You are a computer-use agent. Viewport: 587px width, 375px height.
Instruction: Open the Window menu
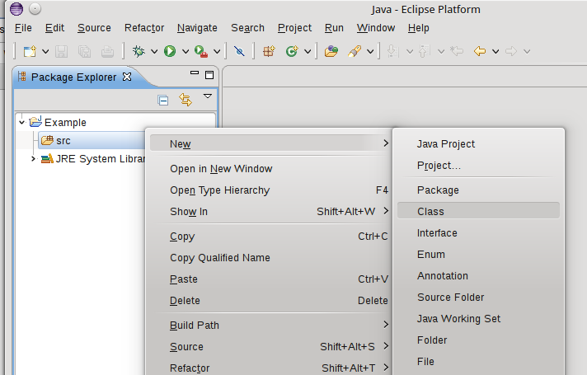pyautogui.click(x=376, y=28)
